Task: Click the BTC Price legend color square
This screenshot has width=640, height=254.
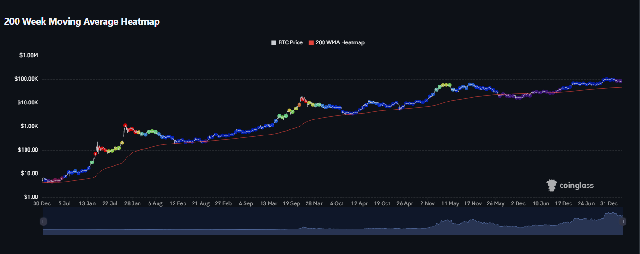Action: pyautogui.click(x=273, y=42)
